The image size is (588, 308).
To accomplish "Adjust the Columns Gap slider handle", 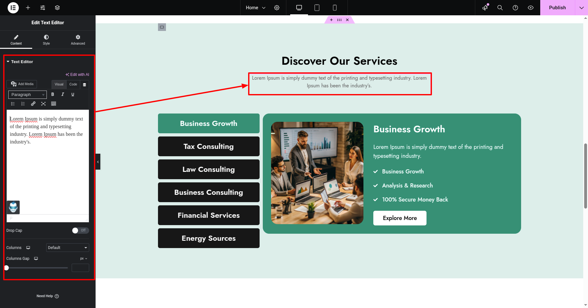I will click(x=6, y=268).
